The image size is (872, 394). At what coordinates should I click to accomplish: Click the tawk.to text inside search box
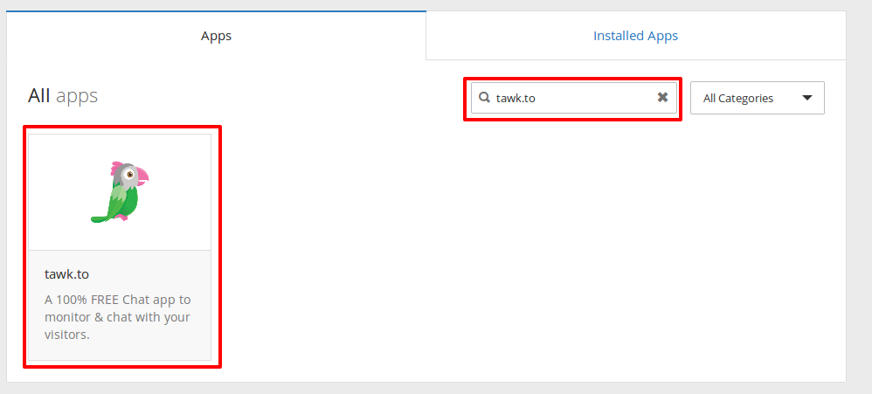(x=516, y=99)
